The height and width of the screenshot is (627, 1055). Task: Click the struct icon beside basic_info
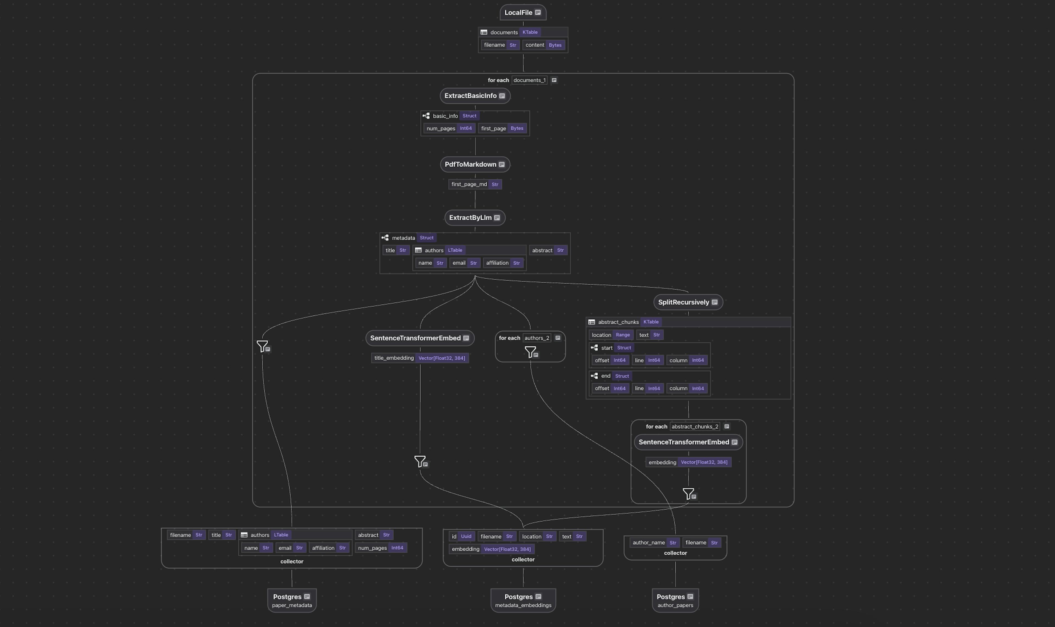[x=426, y=115]
